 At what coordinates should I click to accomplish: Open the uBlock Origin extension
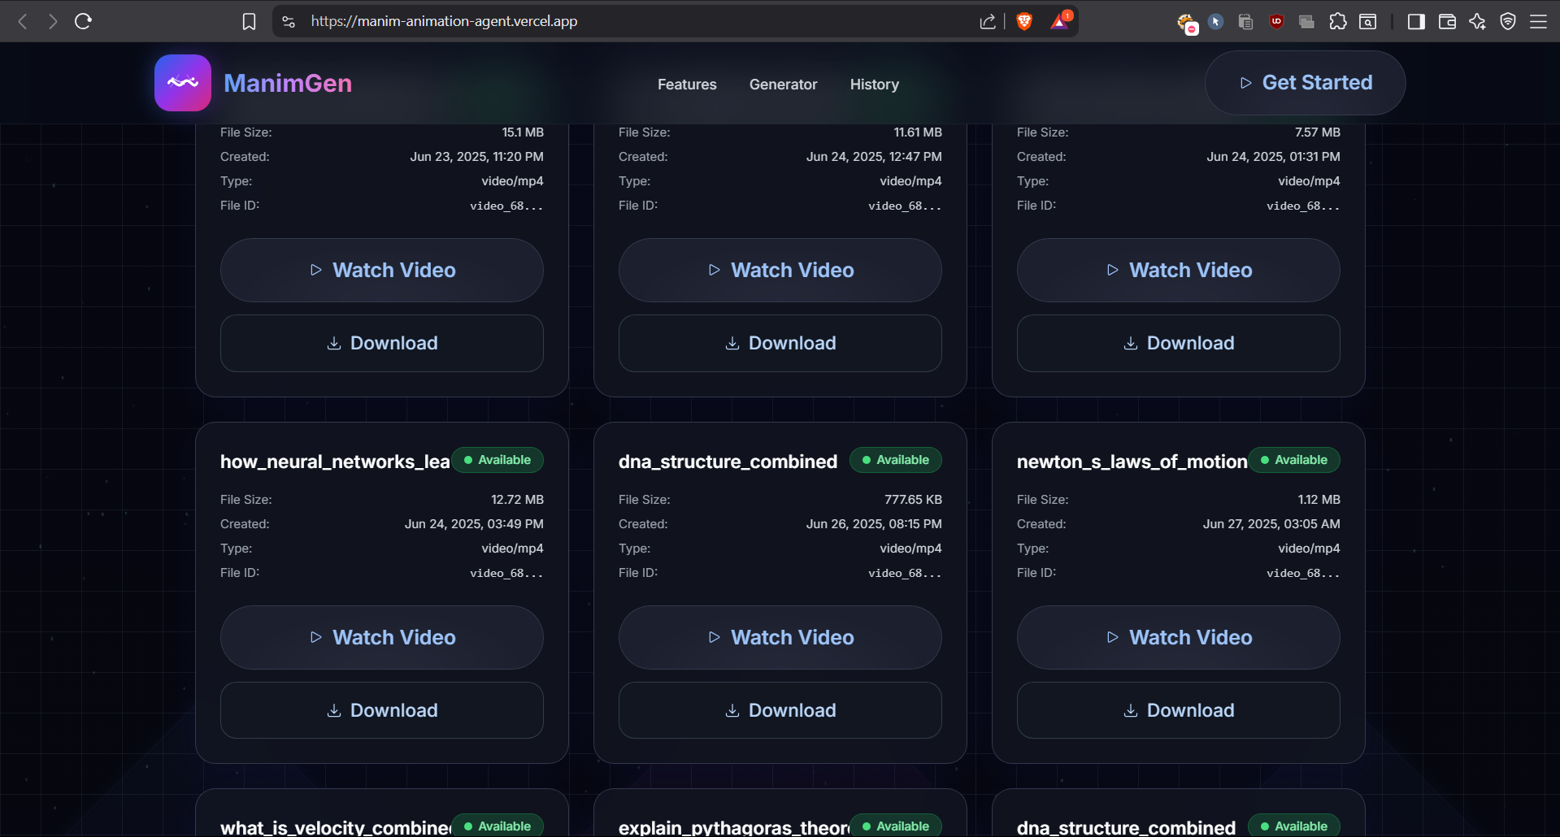1276,22
